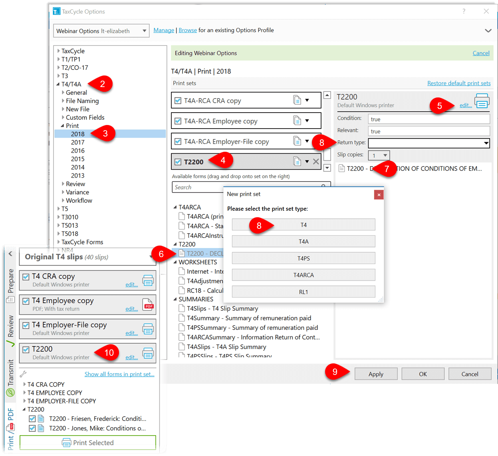Toggle the sidebar T2200 print set checkbox
This screenshot has height=456, width=498.
(26, 350)
